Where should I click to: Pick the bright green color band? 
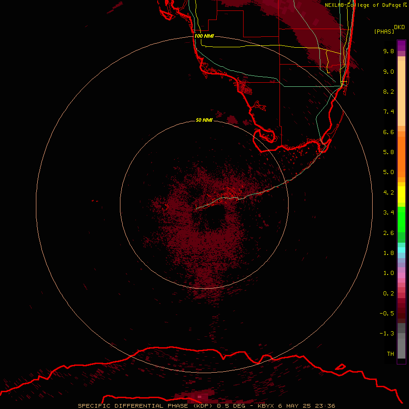click(x=401, y=219)
